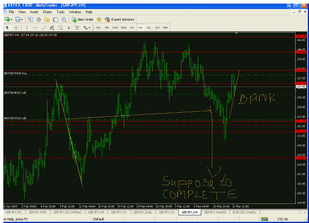This screenshot has height=223, width=309.
Task: Open the Window menu
Action: tap(75, 12)
